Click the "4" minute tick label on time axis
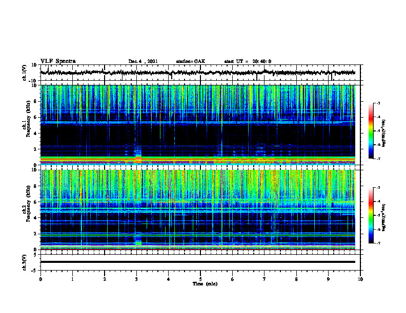Viewport: 406px width, 313px height. tap(169, 279)
